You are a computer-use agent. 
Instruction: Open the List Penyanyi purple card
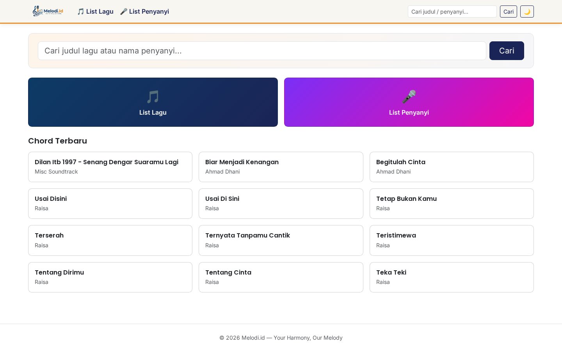[x=409, y=102]
